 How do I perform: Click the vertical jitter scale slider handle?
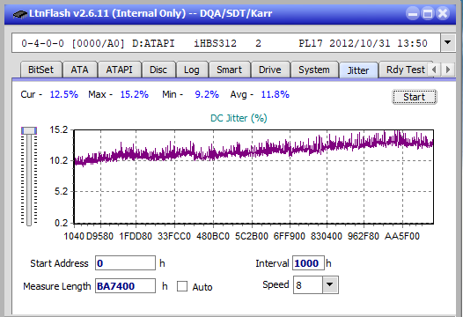click(x=29, y=131)
